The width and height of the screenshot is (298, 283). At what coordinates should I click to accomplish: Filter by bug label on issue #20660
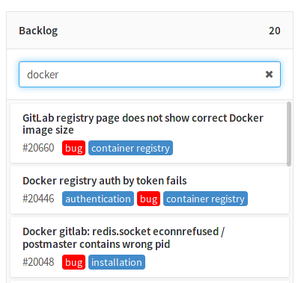pos(73,148)
